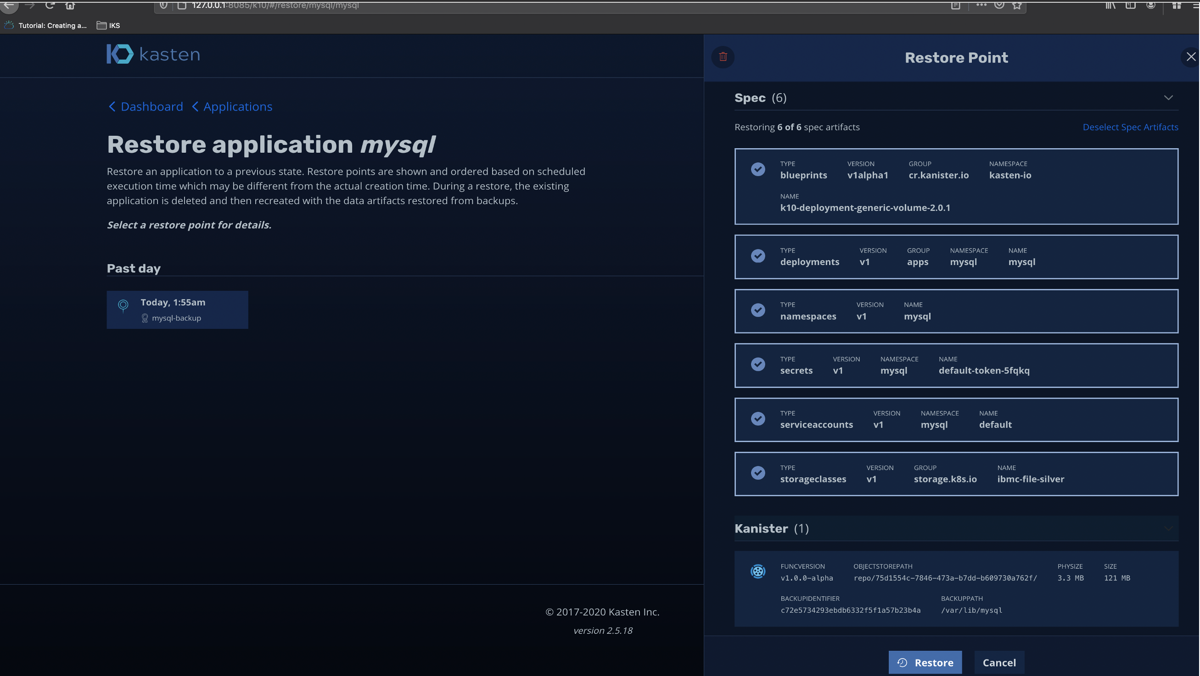Collapse the Spec section chevron
The height and width of the screenshot is (676, 1200).
(x=1168, y=98)
